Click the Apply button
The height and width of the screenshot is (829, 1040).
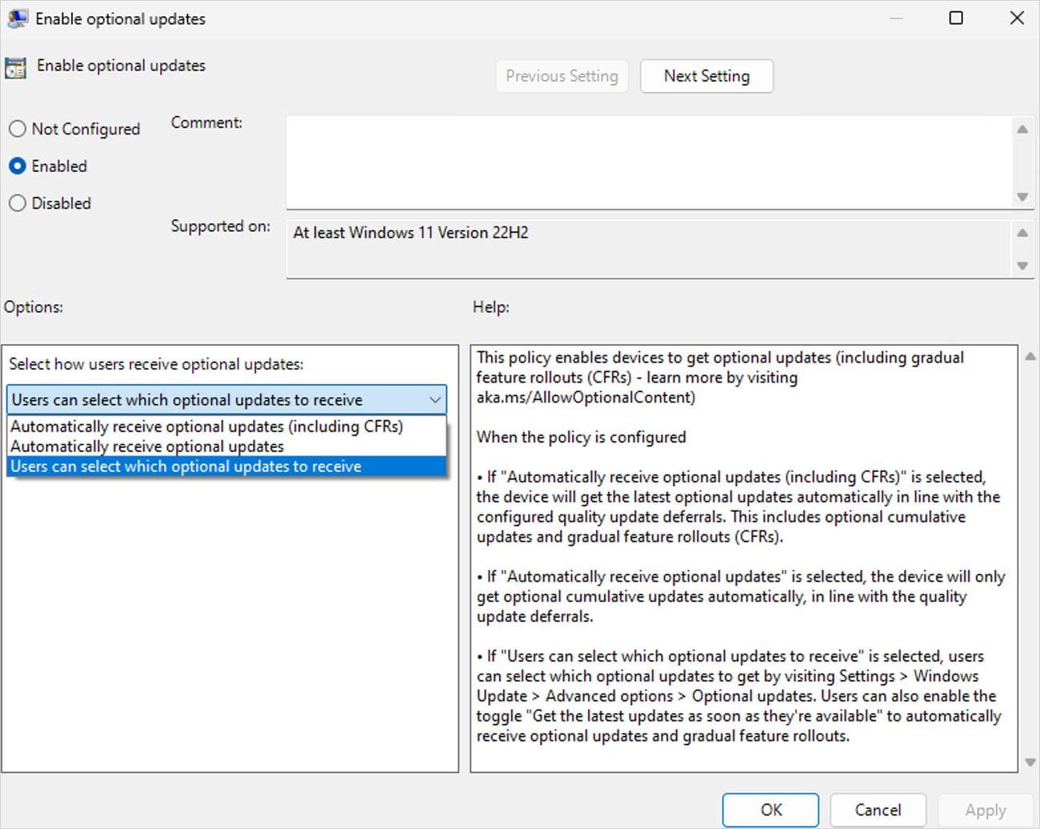[985, 809]
